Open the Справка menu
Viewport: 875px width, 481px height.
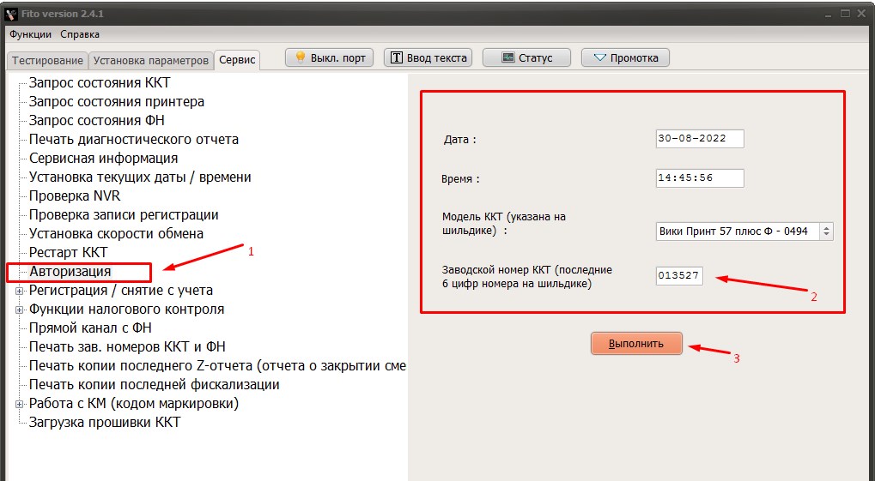80,34
